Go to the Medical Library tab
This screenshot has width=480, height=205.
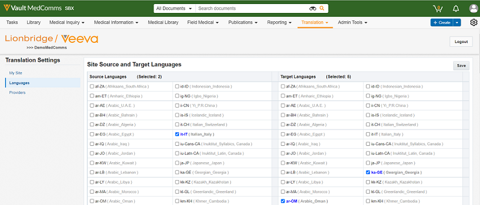[x=163, y=23]
